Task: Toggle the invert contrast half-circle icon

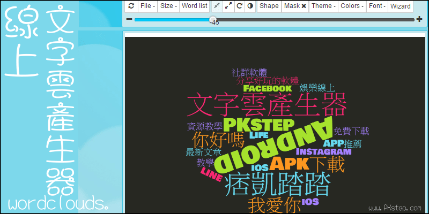Action: pyautogui.click(x=250, y=6)
